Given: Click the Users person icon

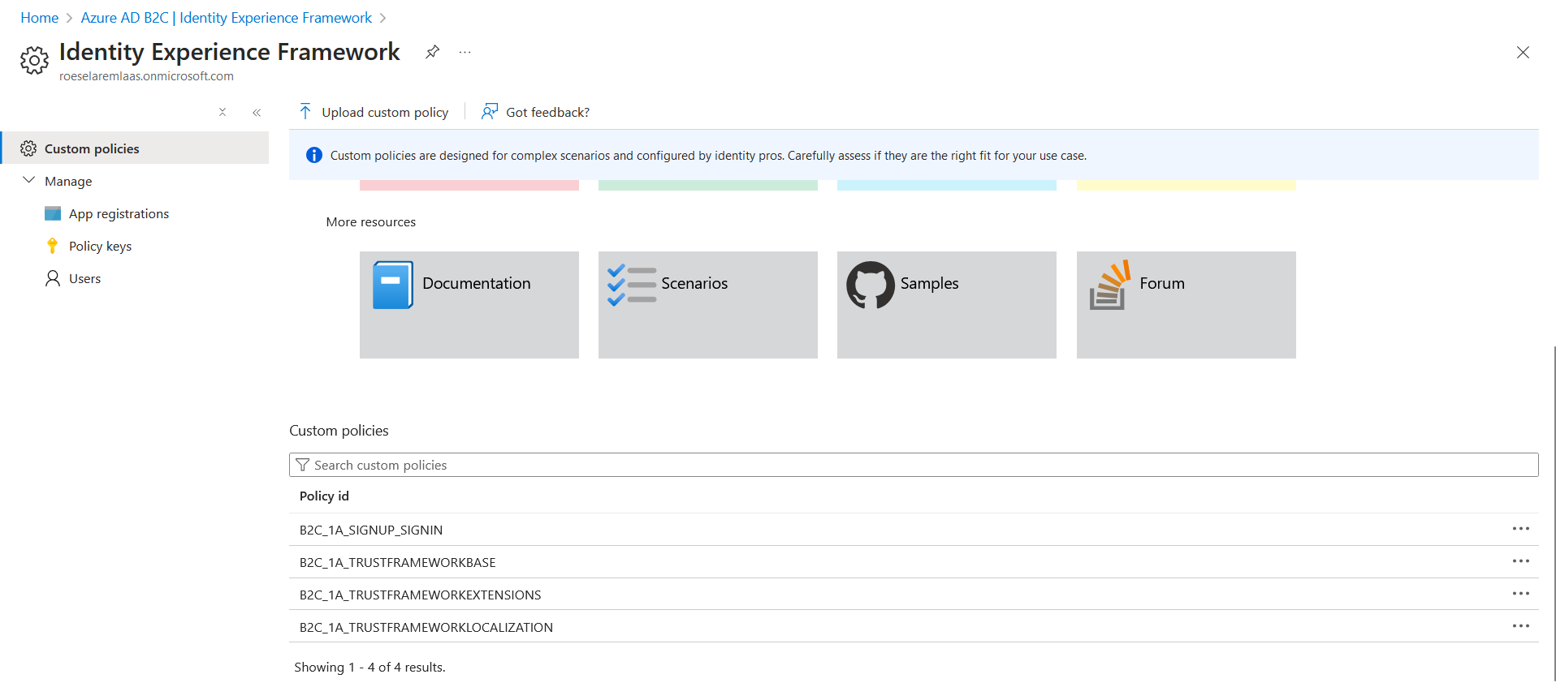Looking at the screenshot, I should (x=53, y=278).
